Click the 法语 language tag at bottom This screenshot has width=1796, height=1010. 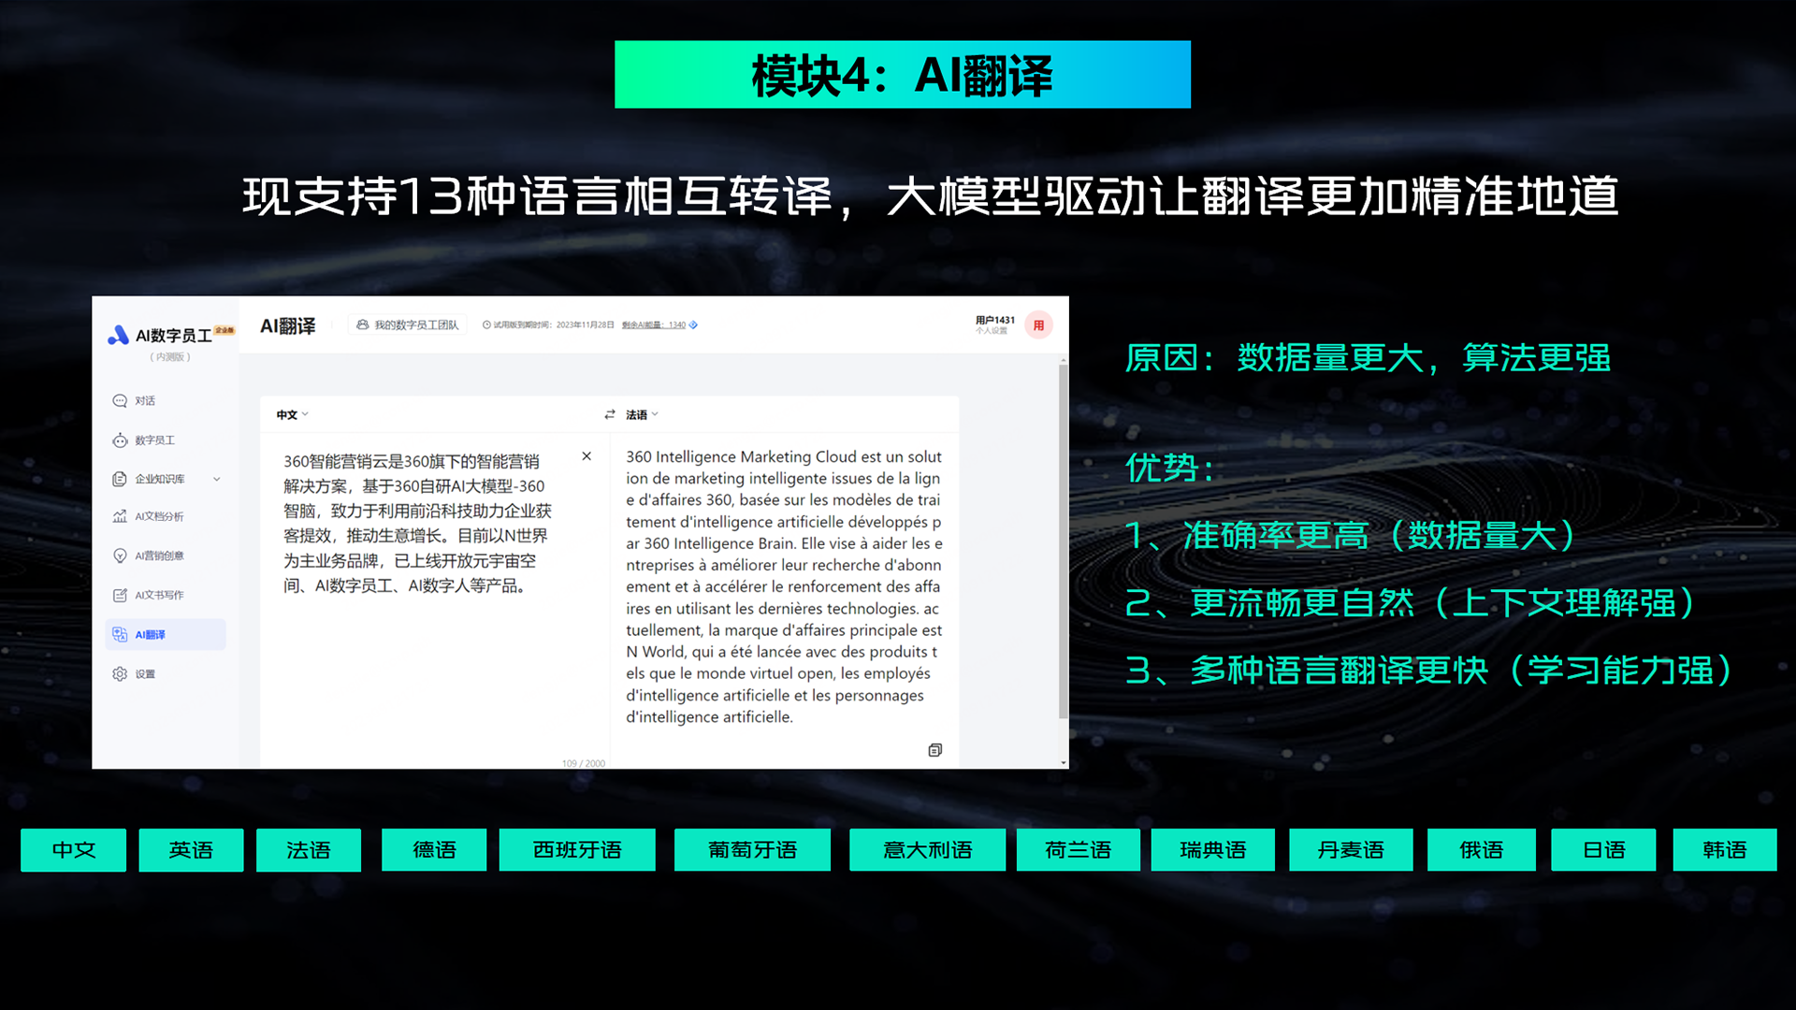tap(309, 850)
